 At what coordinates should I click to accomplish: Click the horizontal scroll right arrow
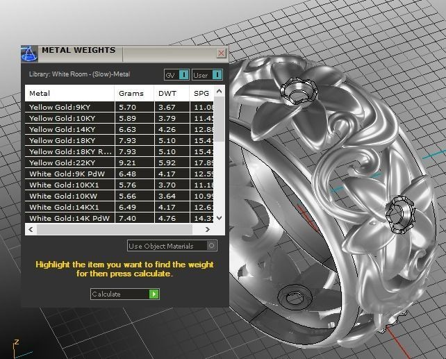208,229
